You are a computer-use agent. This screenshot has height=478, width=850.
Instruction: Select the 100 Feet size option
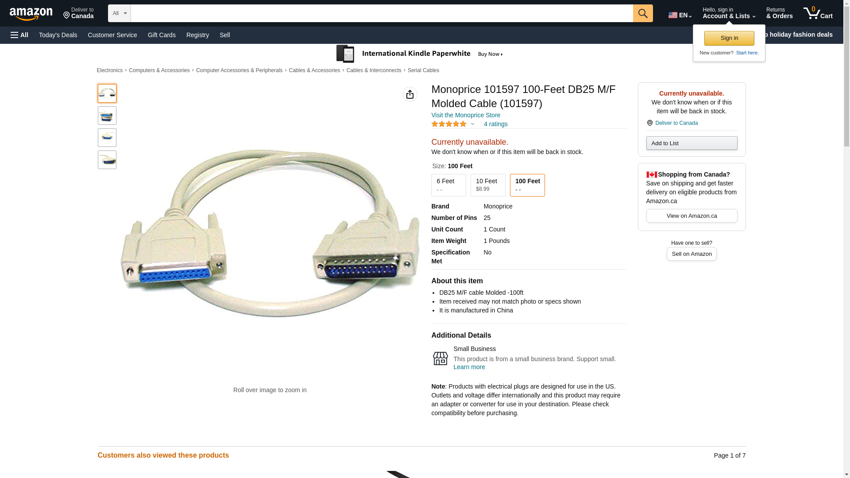coord(527,185)
